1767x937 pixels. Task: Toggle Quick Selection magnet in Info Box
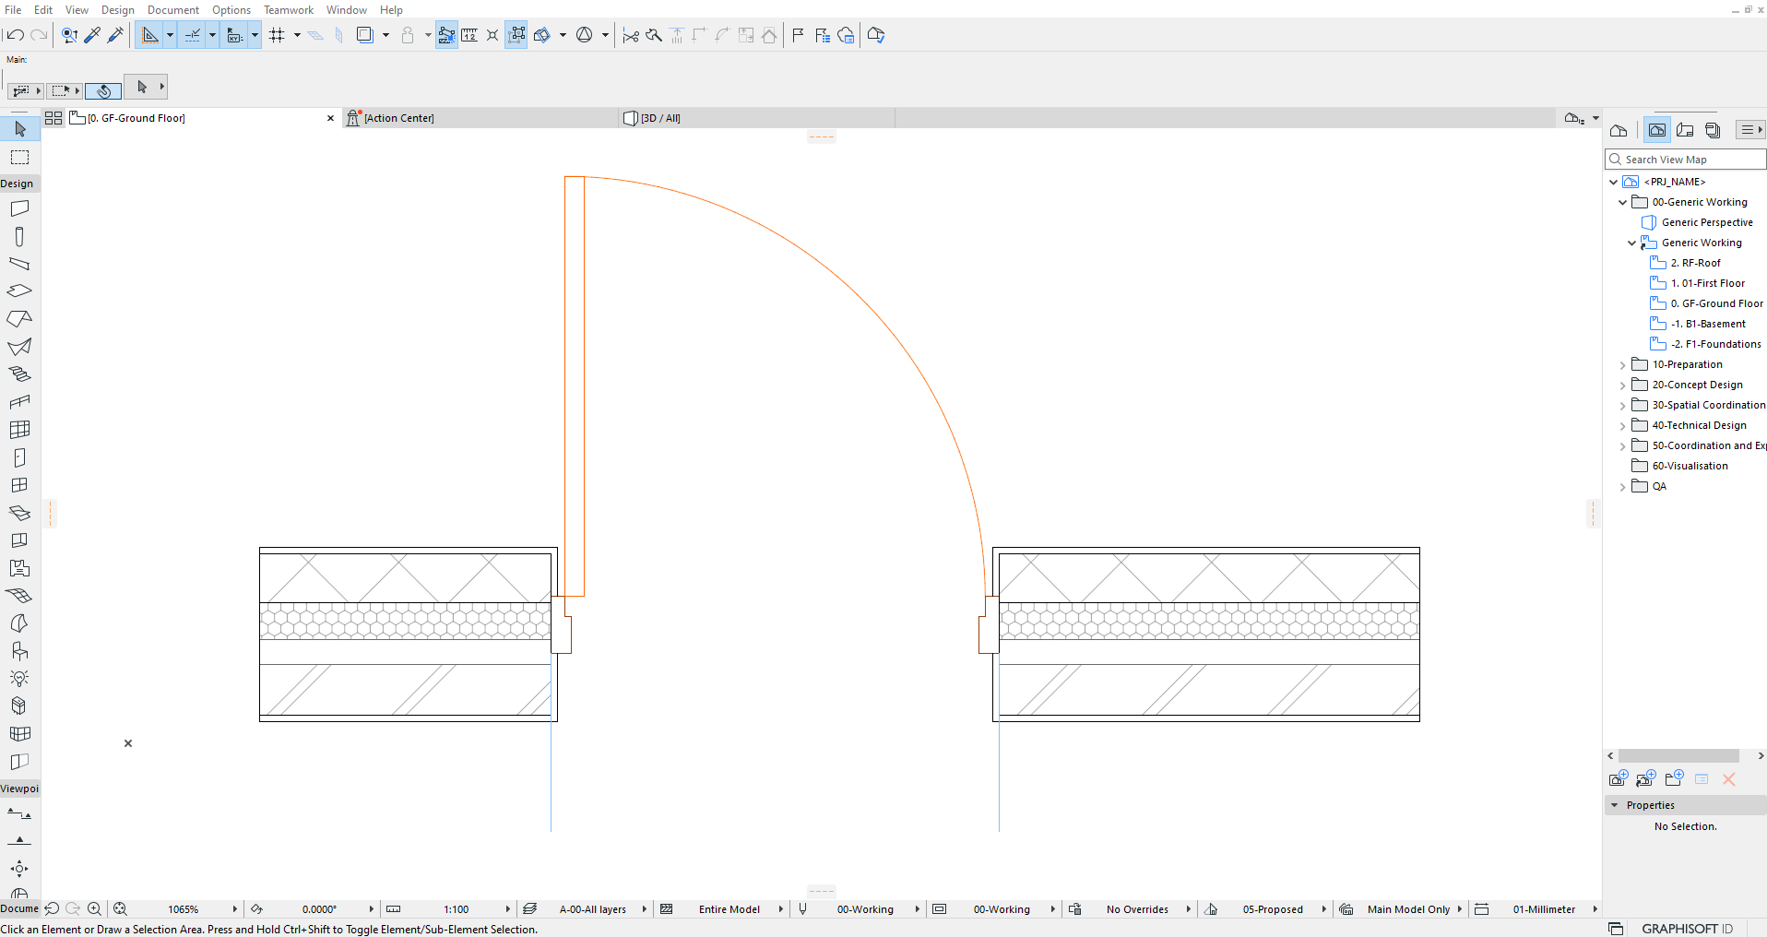point(103,91)
